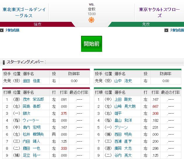Open batter 岡島 豪郎 profile
The height and width of the screenshot is (159, 184).
pyautogui.click(x=32, y=106)
